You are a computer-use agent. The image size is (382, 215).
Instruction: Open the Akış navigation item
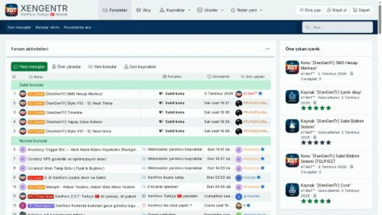click(143, 10)
